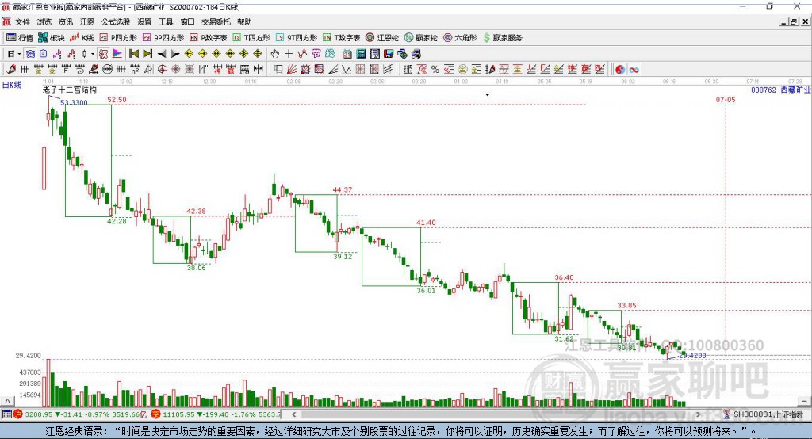Click the small candlestick chart type icon

84,54
